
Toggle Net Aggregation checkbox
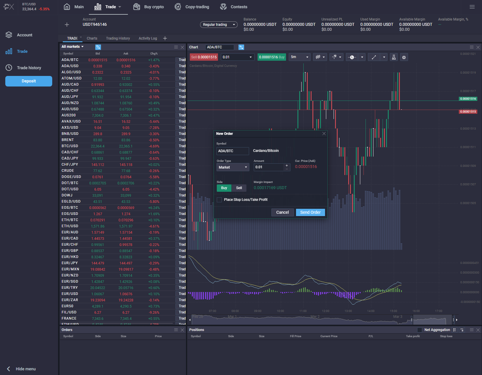(x=420, y=330)
